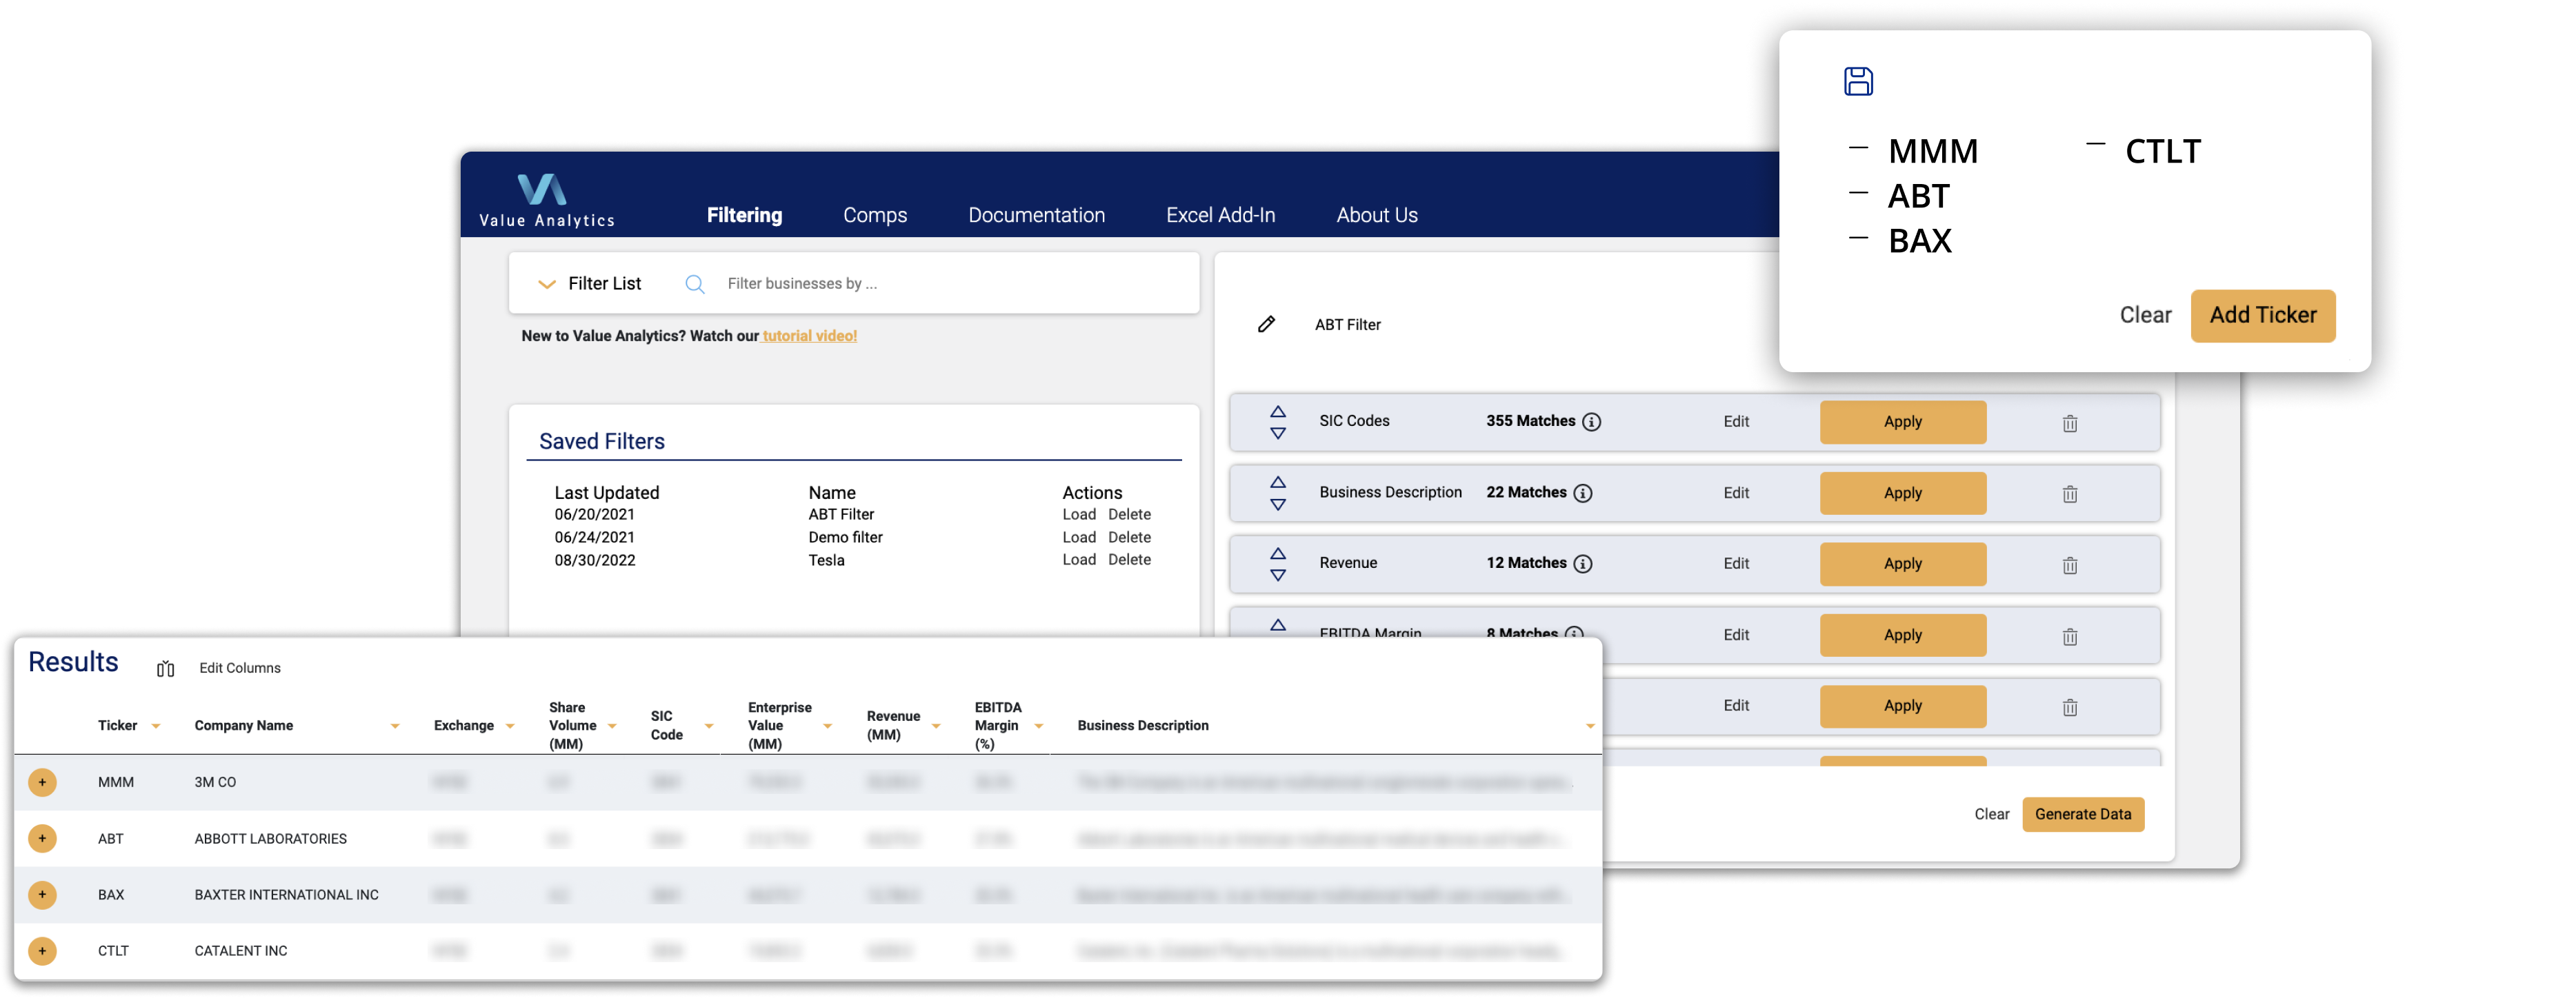
Task: Remove MMM ticker using minus icon
Action: pos(1858,149)
